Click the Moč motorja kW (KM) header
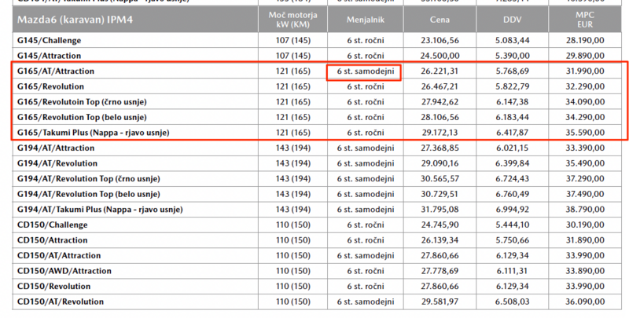 click(x=290, y=20)
